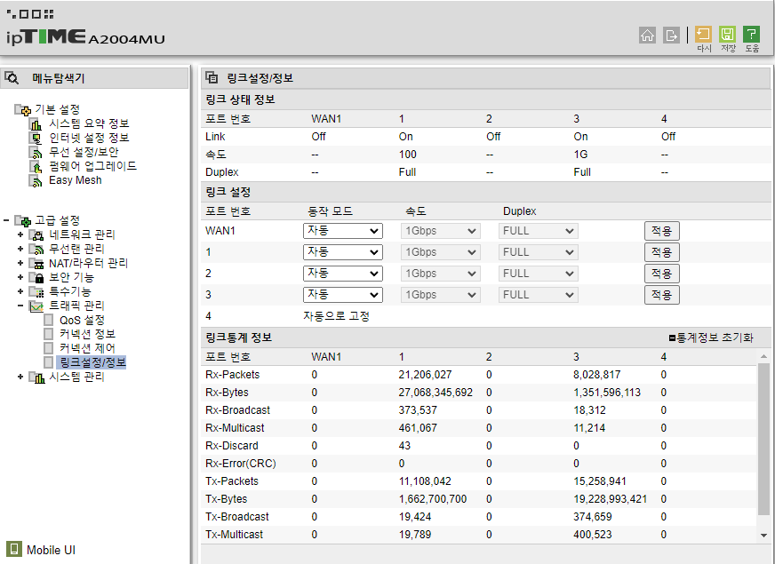Click the 보안 기능 lock icon

pyautogui.click(x=36, y=277)
